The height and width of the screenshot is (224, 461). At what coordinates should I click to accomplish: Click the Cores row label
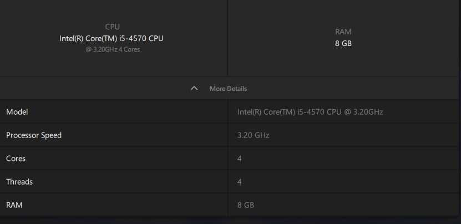pos(16,159)
